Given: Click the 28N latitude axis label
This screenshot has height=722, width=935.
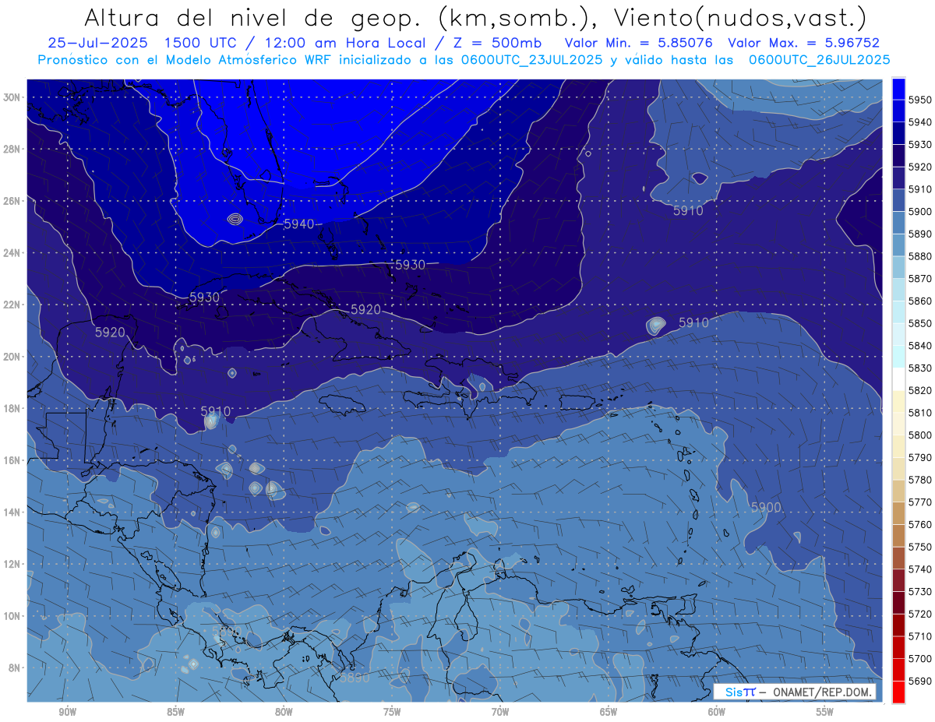Looking at the screenshot, I should pyautogui.click(x=12, y=149).
